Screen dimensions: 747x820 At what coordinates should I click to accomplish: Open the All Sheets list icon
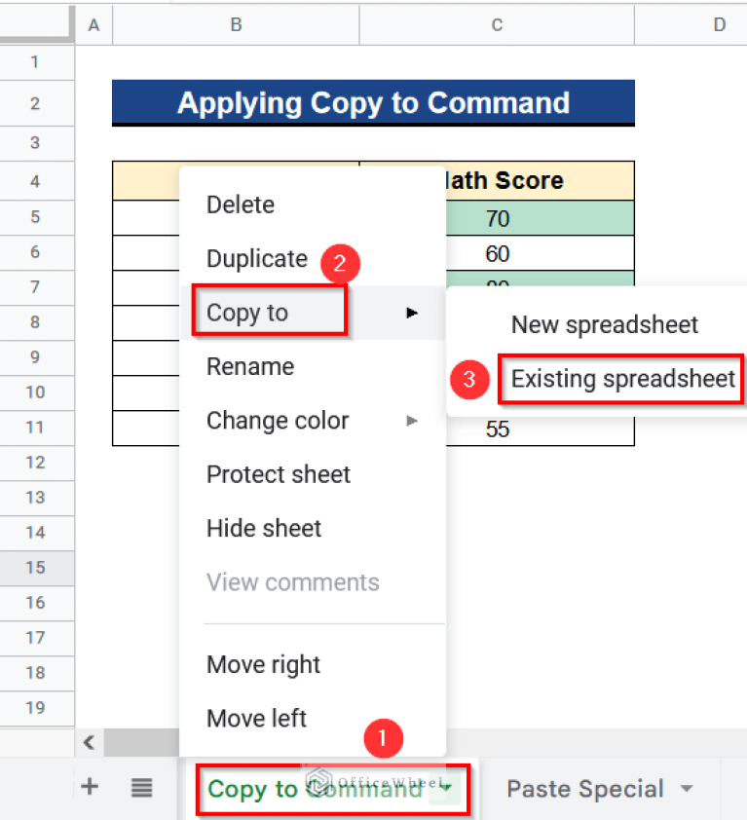pos(142,788)
